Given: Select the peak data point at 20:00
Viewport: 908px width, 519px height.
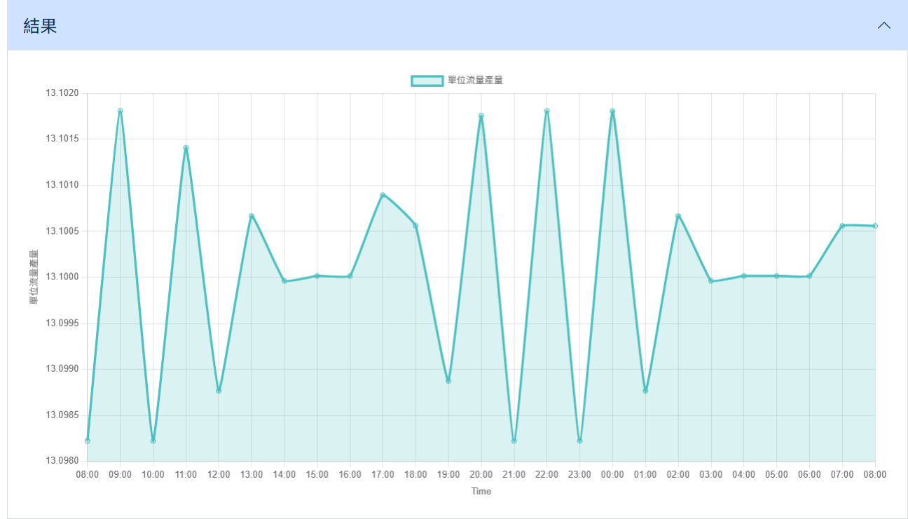Looking at the screenshot, I should click(x=481, y=116).
